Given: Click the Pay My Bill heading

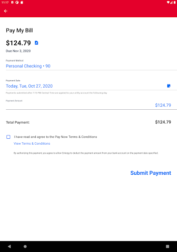Looking at the screenshot, I should click(19, 31).
